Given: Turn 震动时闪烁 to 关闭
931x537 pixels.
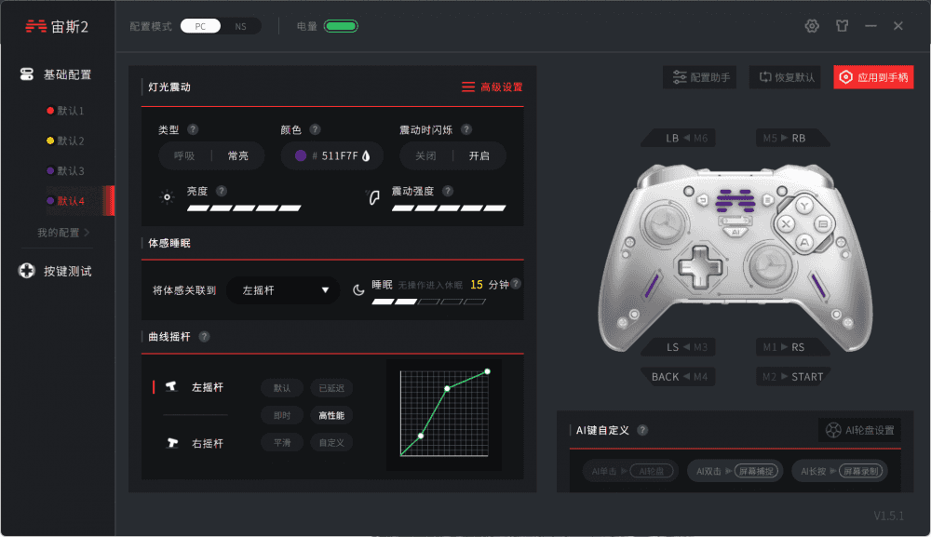Looking at the screenshot, I should point(425,156).
